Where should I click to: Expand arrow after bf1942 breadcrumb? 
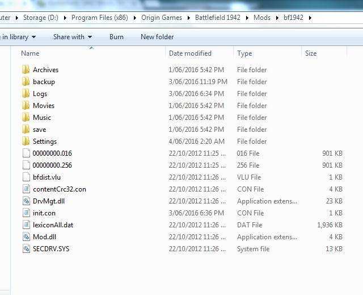pyautogui.click(x=310, y=18)
